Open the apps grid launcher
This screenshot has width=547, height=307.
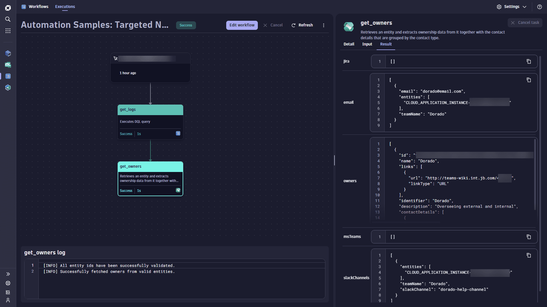(8, 31)
